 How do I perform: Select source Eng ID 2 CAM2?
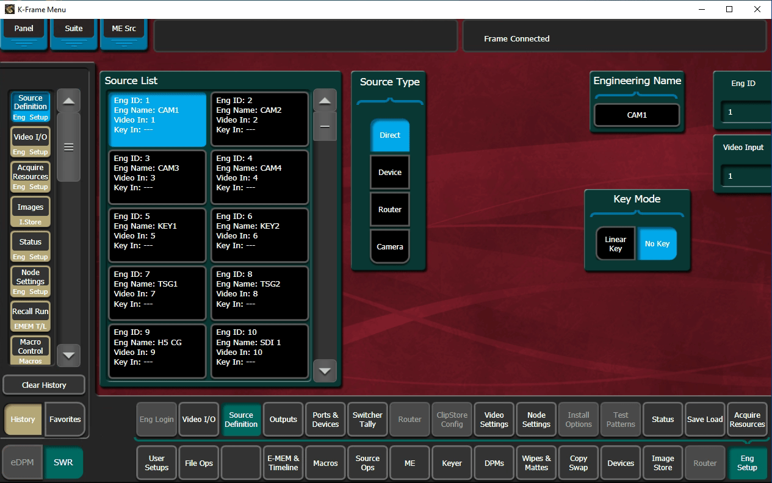(x=260, y=120)
